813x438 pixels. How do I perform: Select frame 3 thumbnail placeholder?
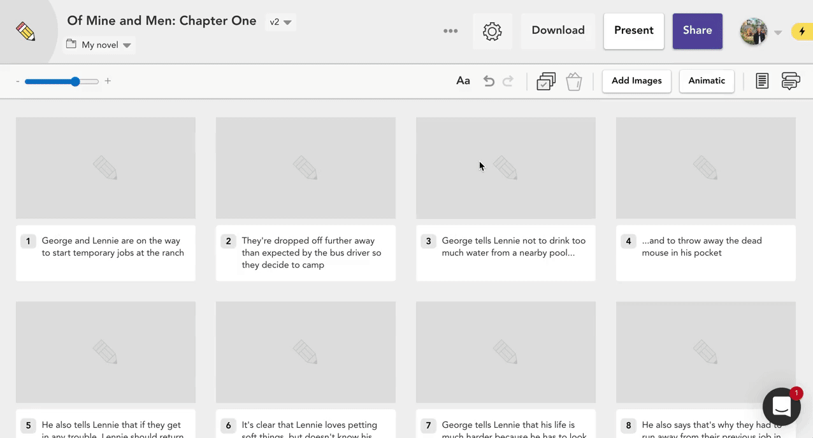tap(505, 167)
